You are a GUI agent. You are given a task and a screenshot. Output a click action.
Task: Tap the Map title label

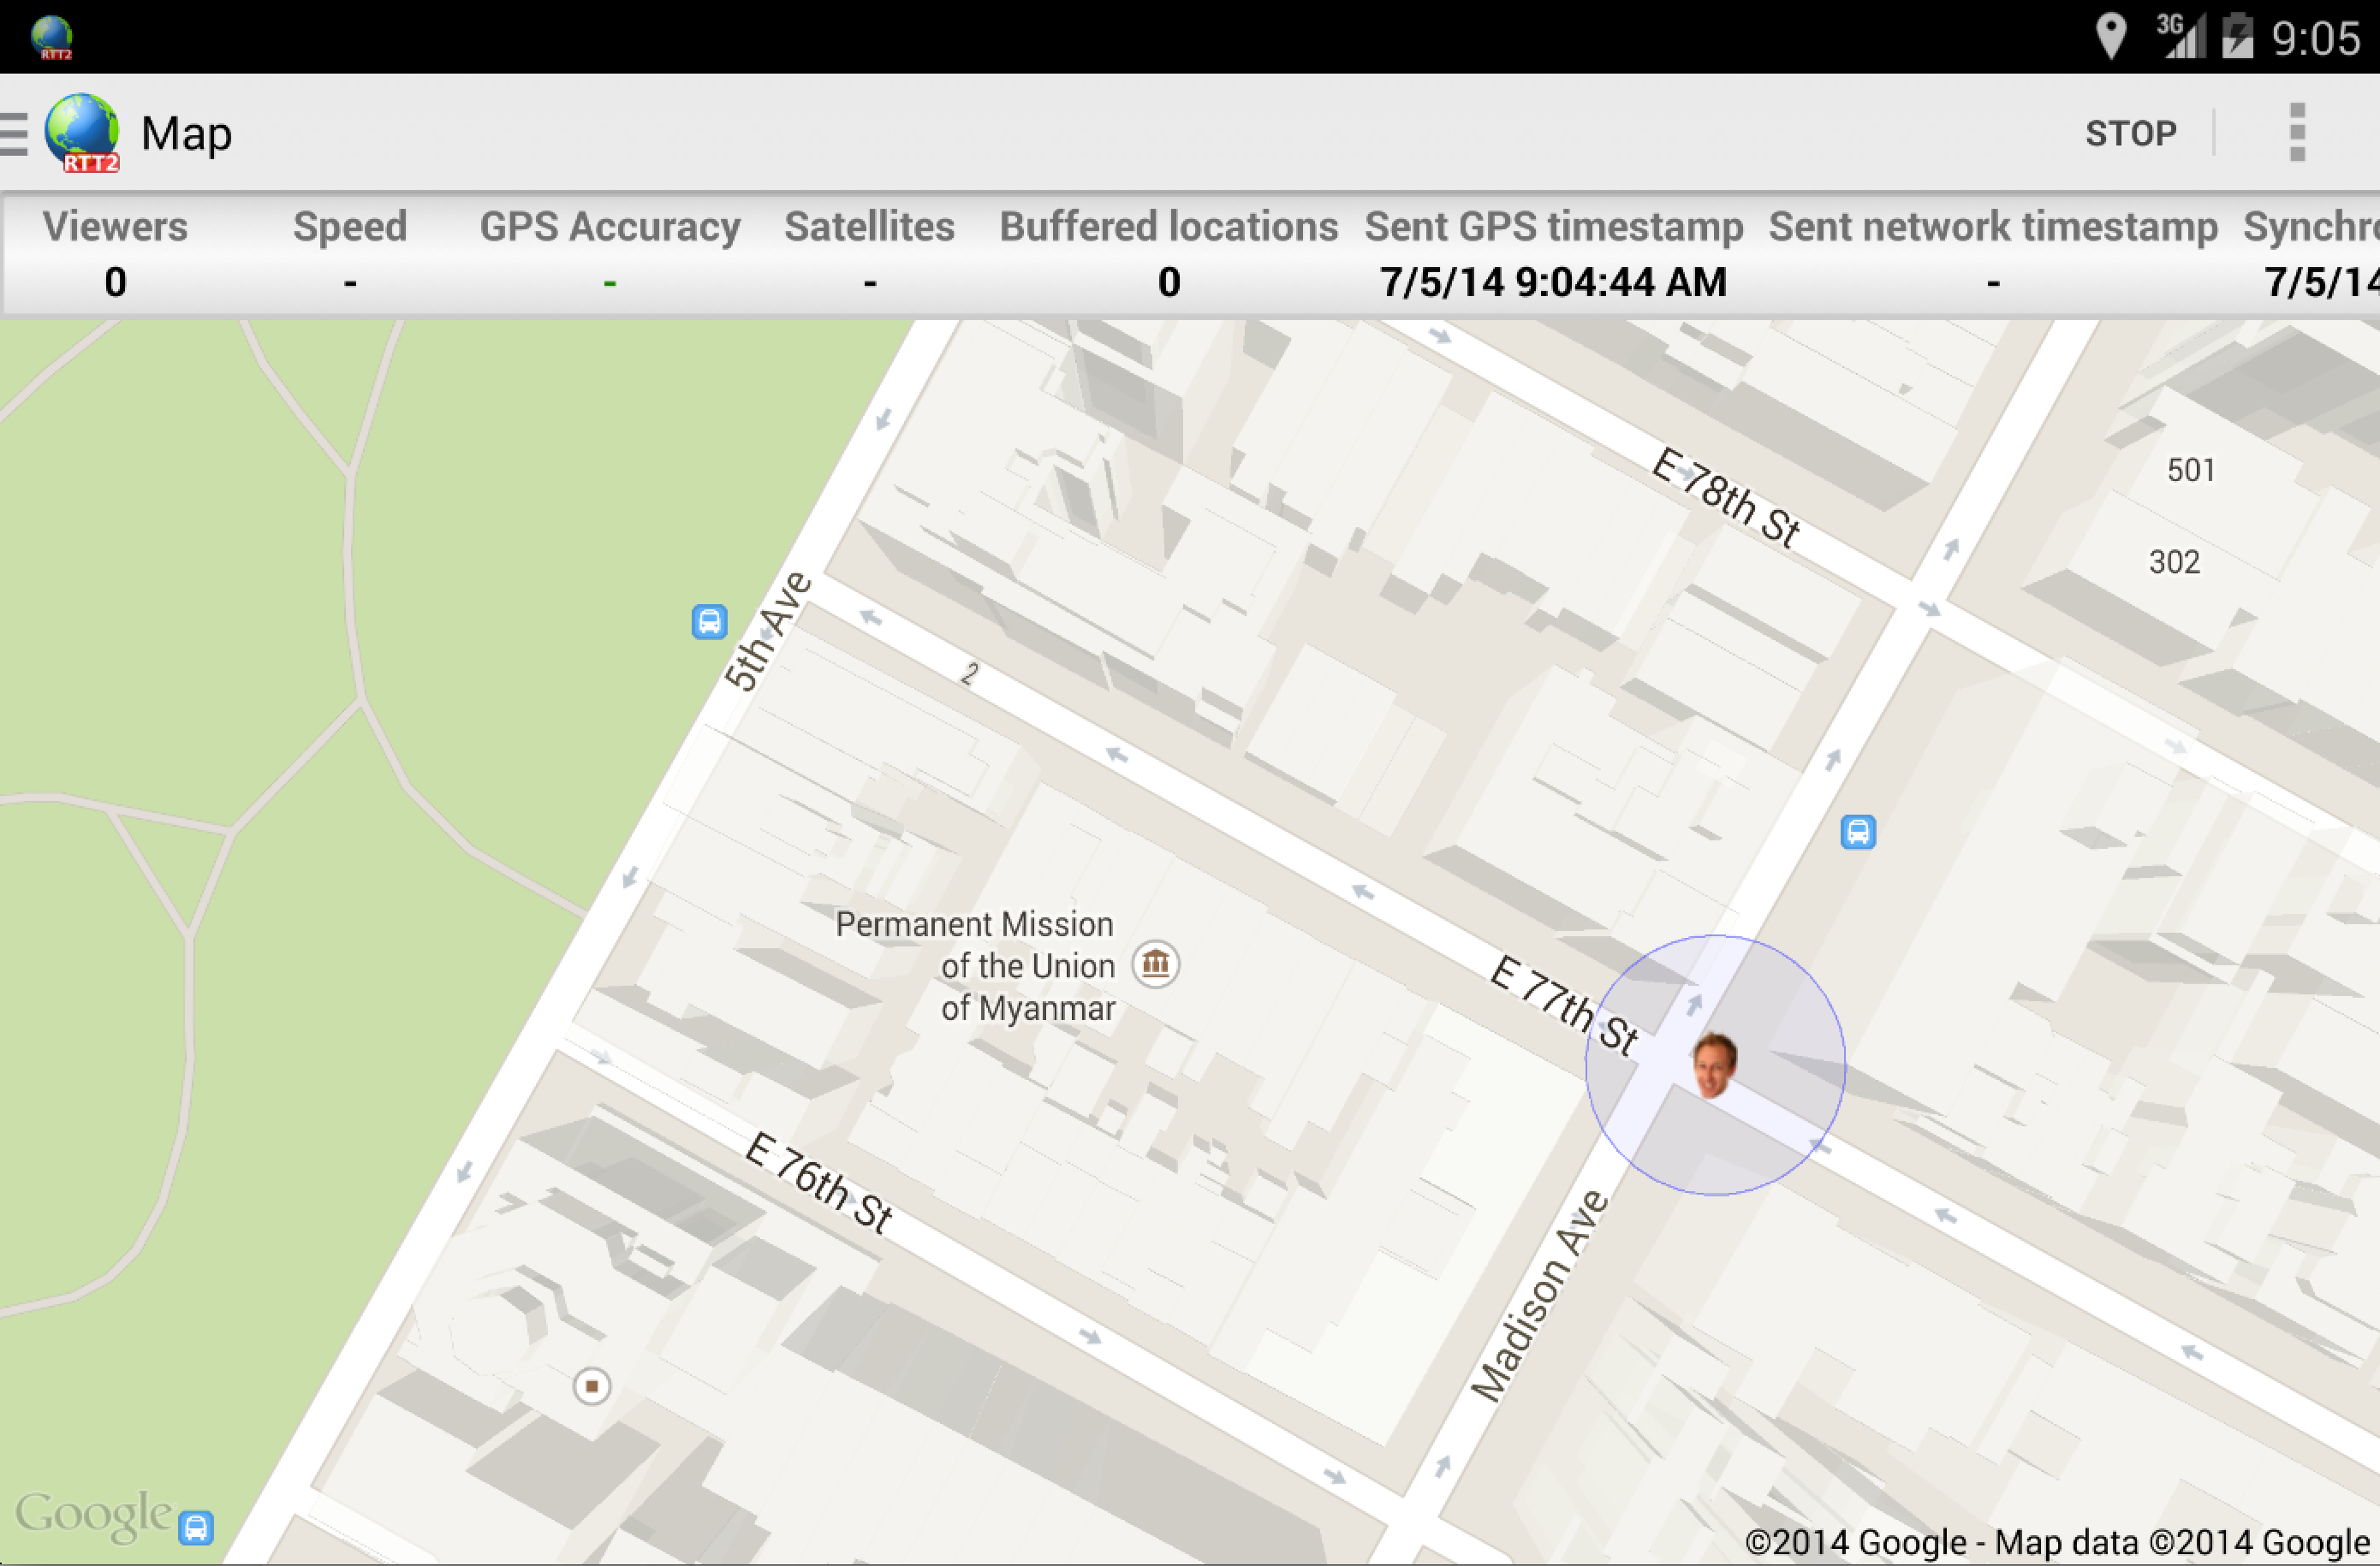point(187,133)
